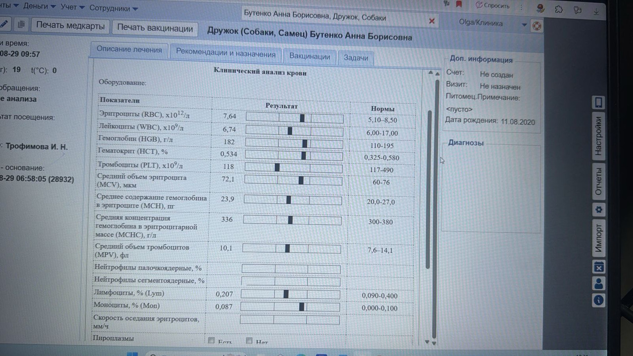Click Печать медкарты button
This screenshot has height=356, width=633.
[70, 26]
